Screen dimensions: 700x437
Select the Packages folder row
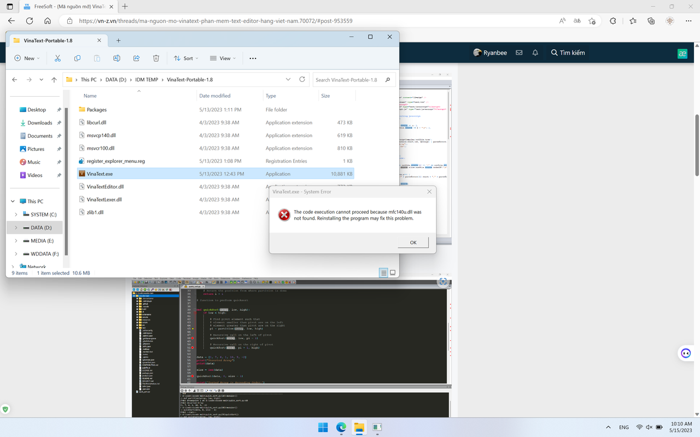point(215,109)
